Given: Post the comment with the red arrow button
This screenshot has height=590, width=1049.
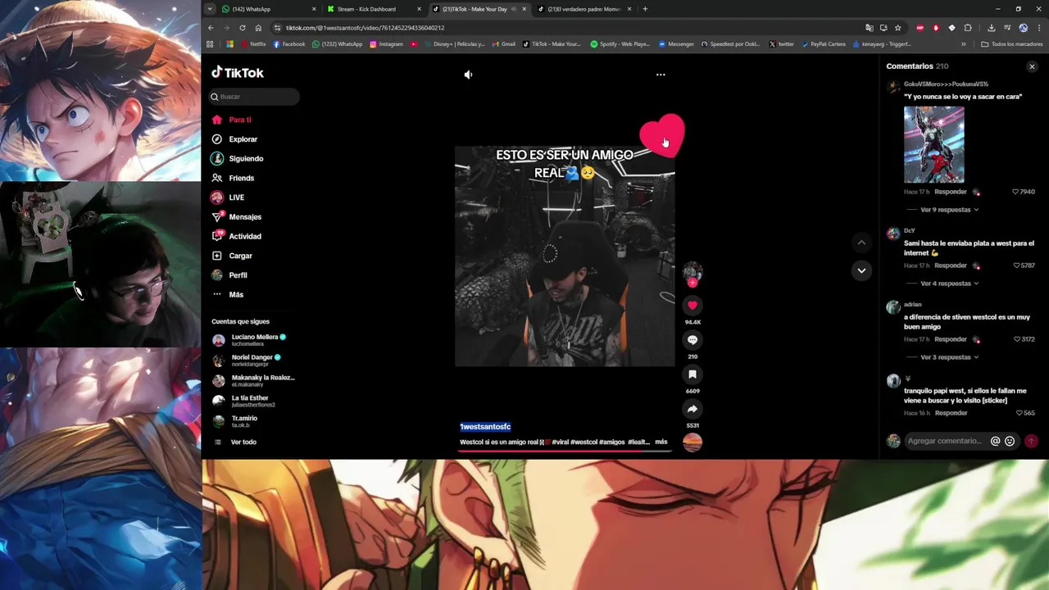Looking at the screenshot, I should 1031,441.
